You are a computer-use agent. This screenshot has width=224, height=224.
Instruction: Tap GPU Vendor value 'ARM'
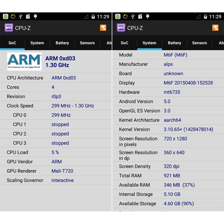click(x=56, y=162)
